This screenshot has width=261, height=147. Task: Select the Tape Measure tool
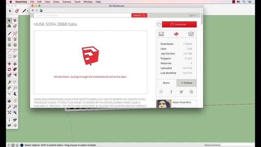(x=9, y=82)
